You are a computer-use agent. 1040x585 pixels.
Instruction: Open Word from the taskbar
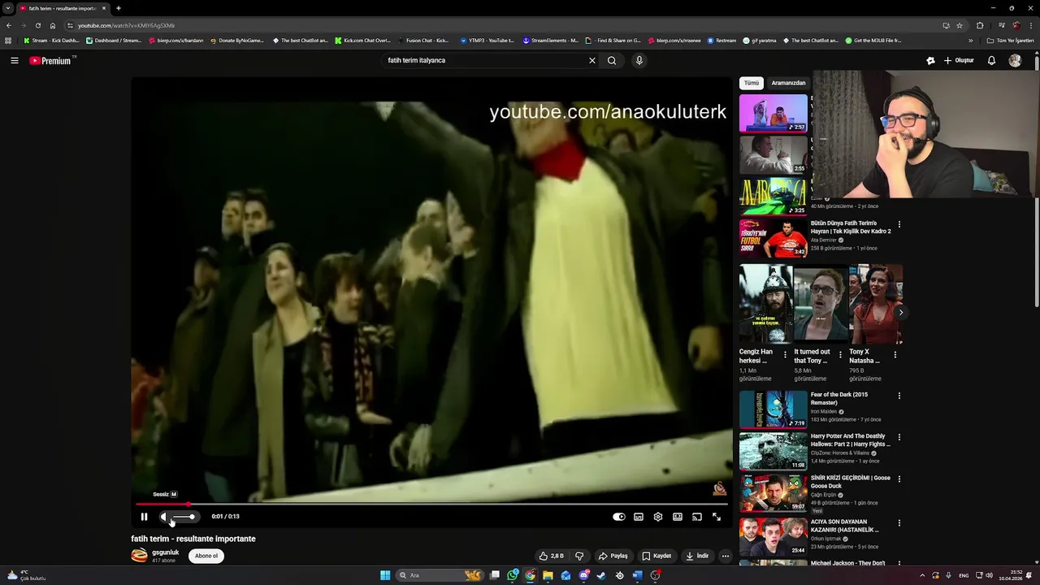click(637, 575)
